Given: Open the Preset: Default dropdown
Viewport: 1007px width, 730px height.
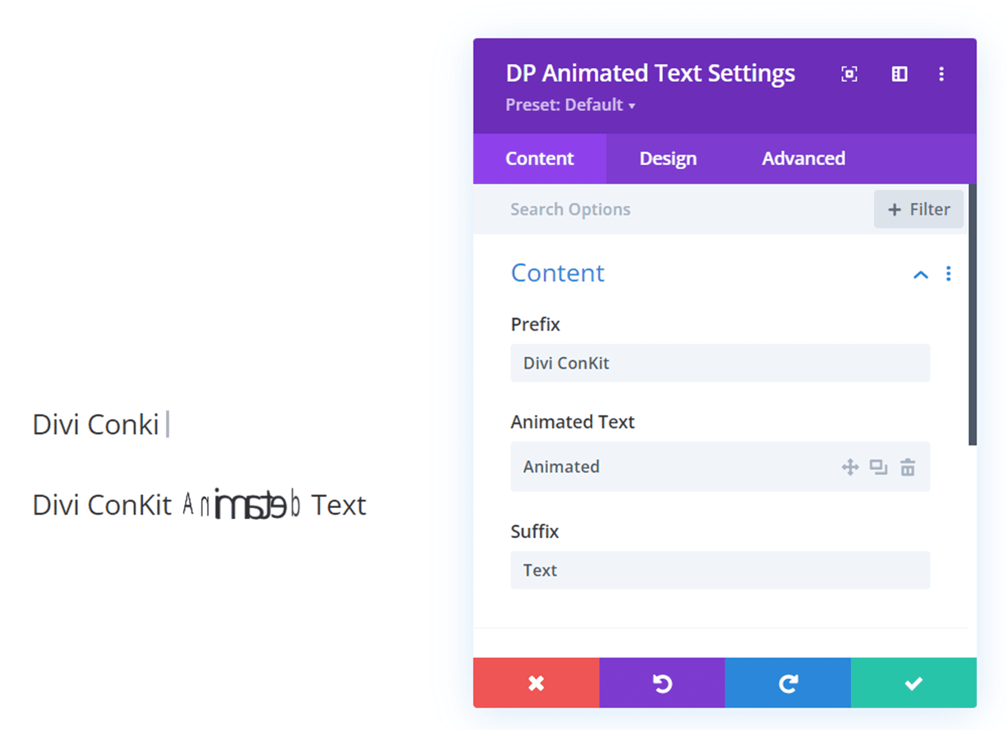Looking at the screenshot, I should pos(570,105).
